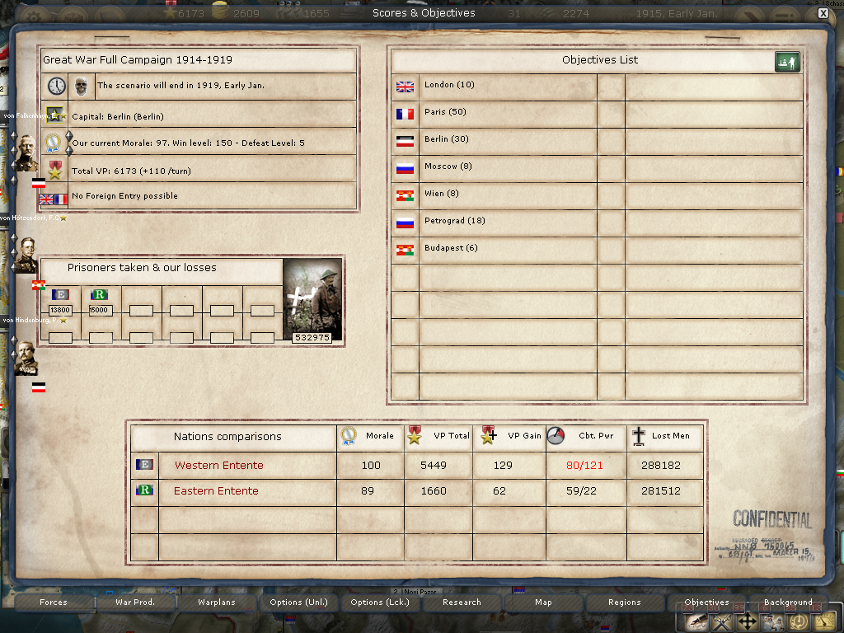The height and width of the screenshot is (633, 844).
Task: Select Options (Unl.) tab
Action: point(298,603)
